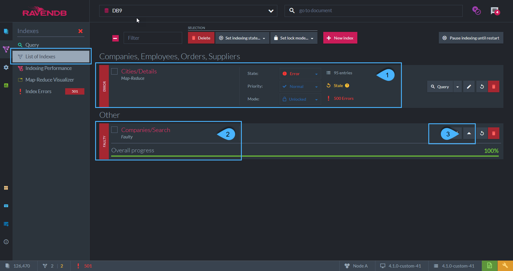Click Node A in the status bar

[x=356, y=266]
